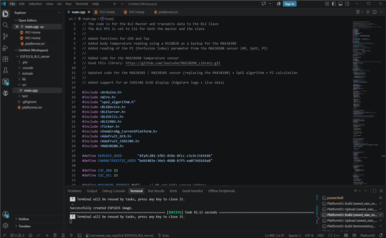The width and height of the screenshot is (386, 238).
Task: Open editor More Actions ellipsis
Action: pos(381,12)
